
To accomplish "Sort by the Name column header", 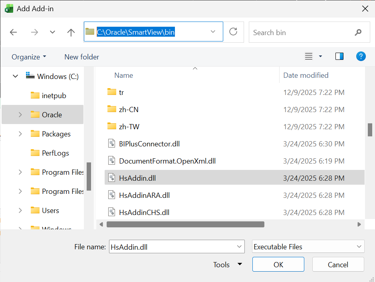I will click(x=124, y=75).
